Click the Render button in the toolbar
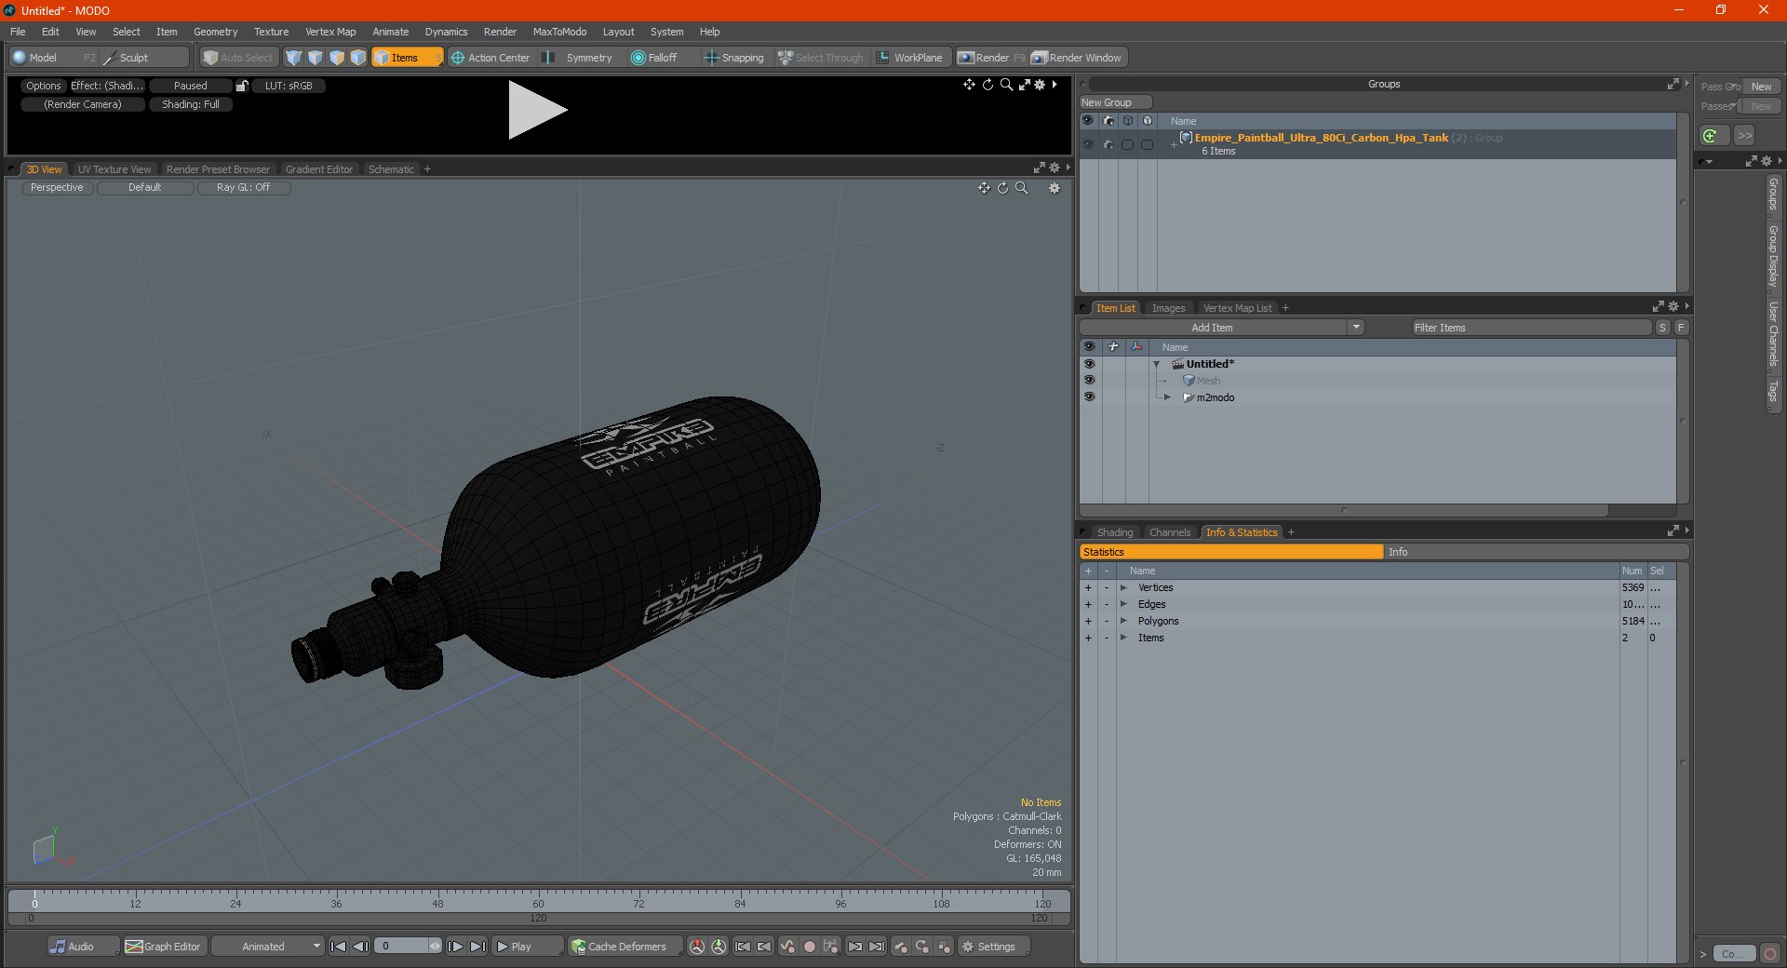Screen dimensions: 1787x968 [x=991, y=58]
